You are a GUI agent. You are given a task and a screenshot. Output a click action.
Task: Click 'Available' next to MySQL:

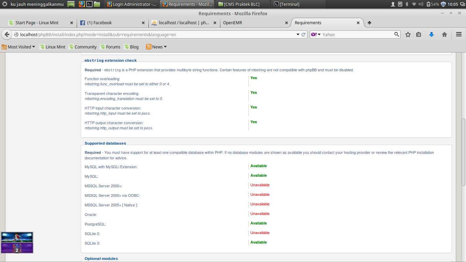(259, 175)
